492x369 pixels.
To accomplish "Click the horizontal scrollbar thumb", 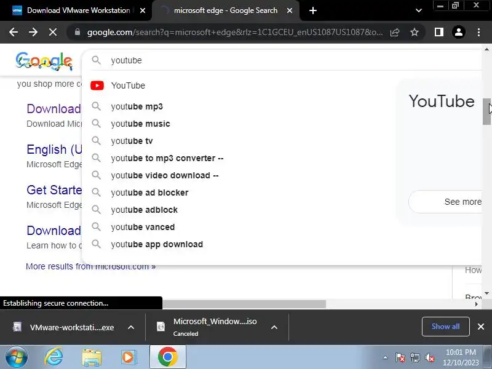I will pyautogui.click(x=244, y=304).
